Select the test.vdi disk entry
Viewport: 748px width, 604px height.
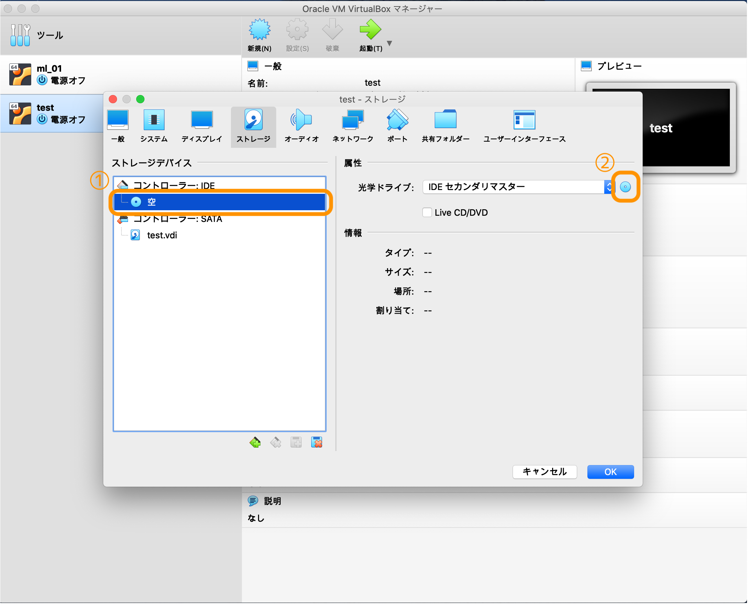[162, 235]
